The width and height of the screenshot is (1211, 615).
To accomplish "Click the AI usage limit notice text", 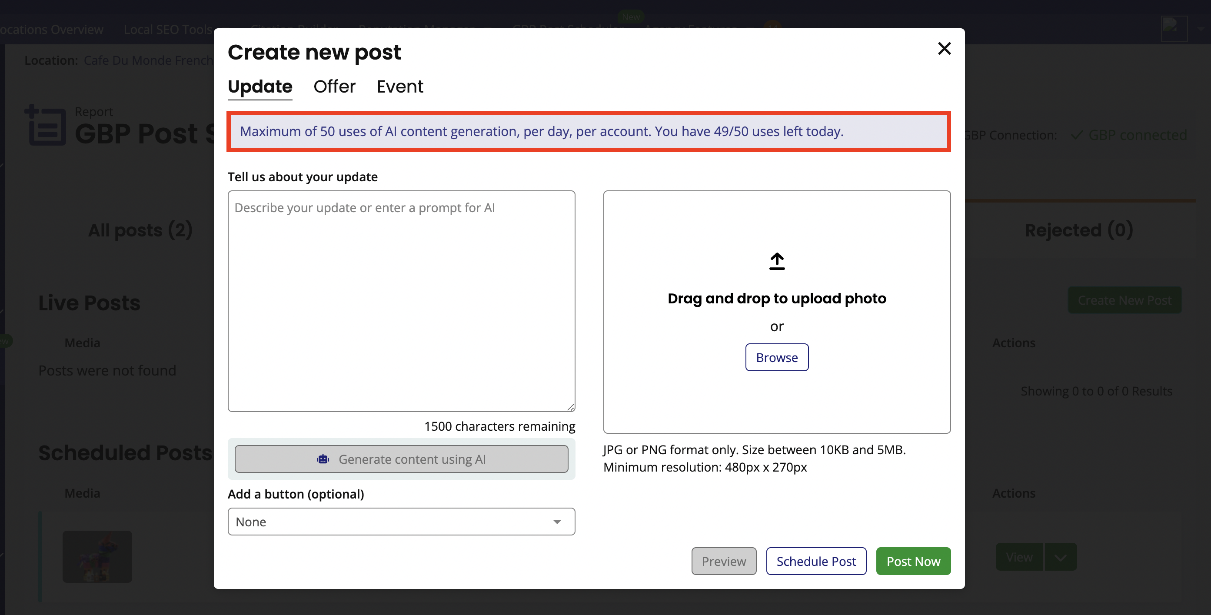I will [x=542, y=131].
